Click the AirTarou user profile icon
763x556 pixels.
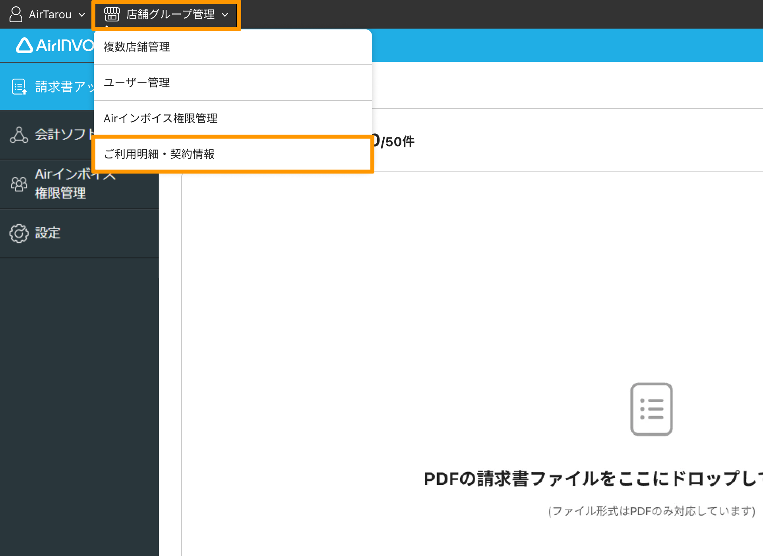click(x=15, y=14)
